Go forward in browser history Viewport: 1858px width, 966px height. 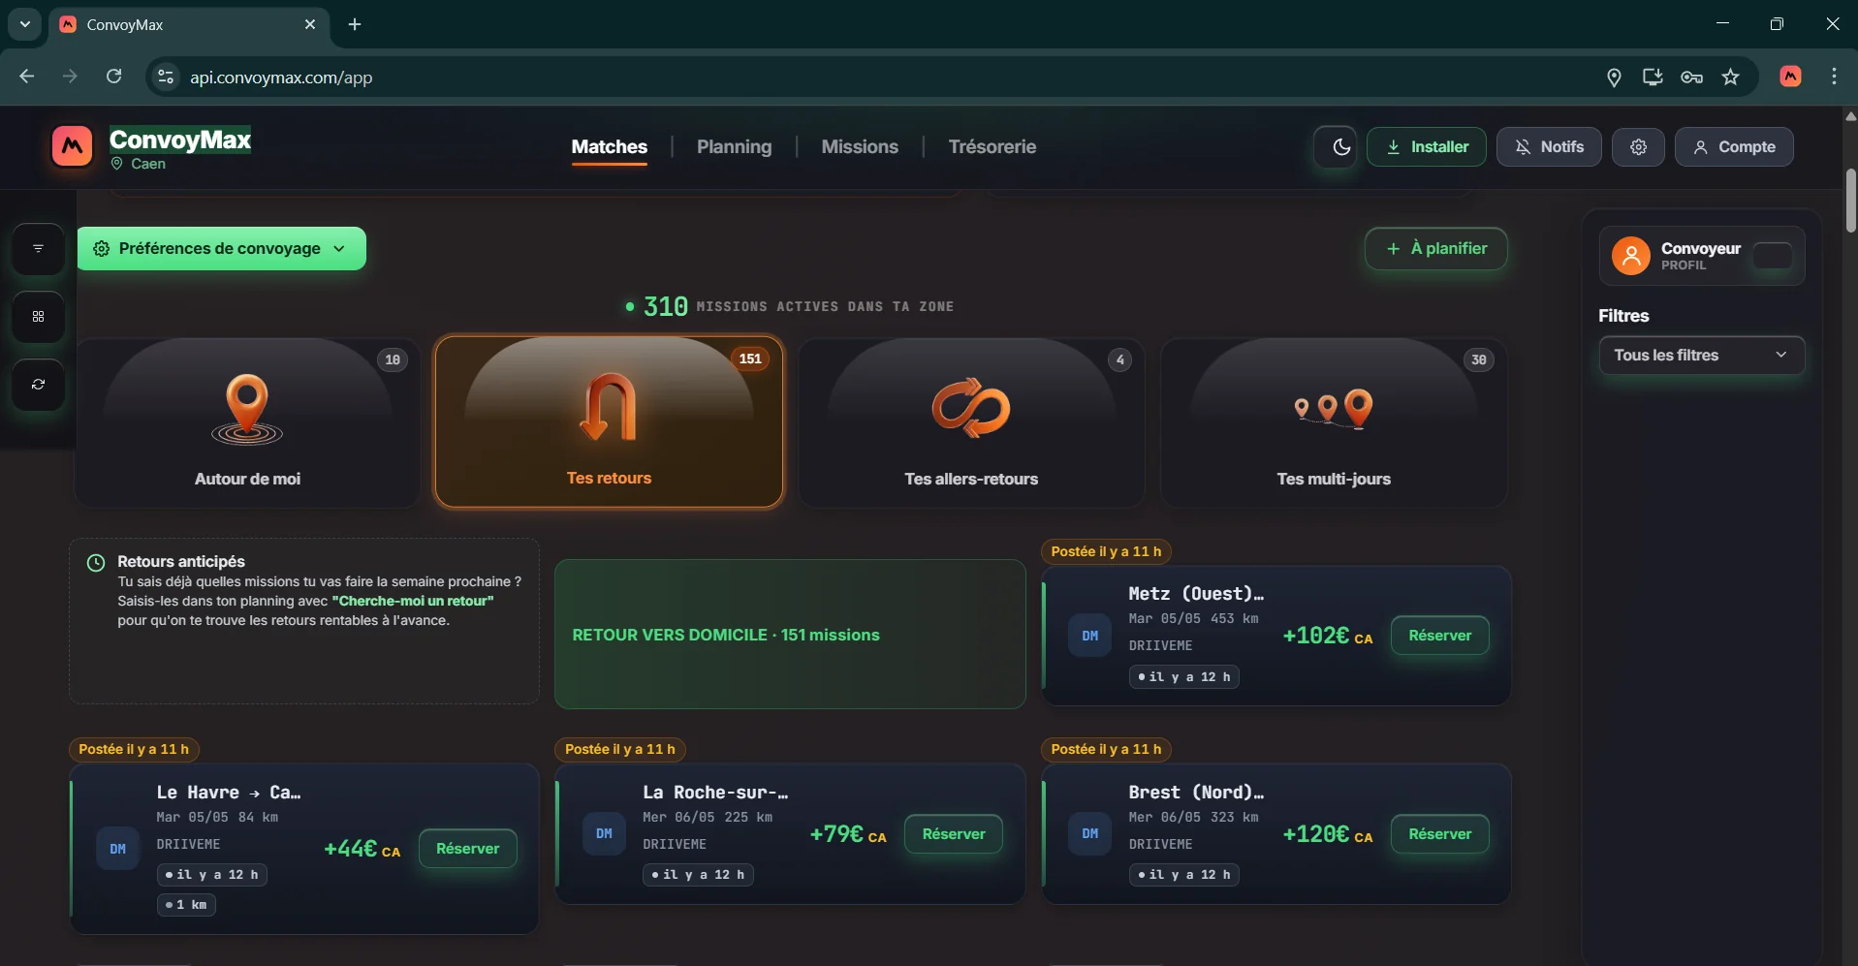pos(70,77)
